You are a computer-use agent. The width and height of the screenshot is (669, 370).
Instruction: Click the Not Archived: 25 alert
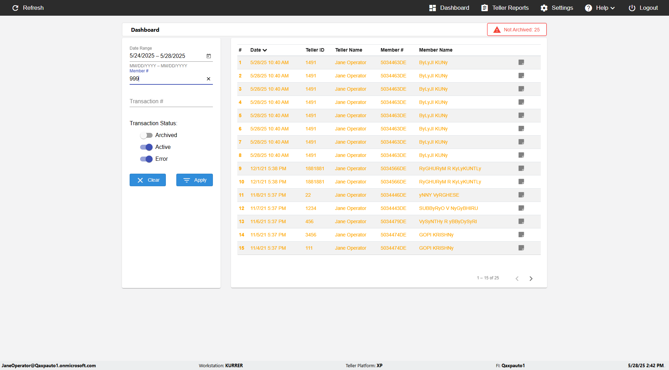coord(517,30)
